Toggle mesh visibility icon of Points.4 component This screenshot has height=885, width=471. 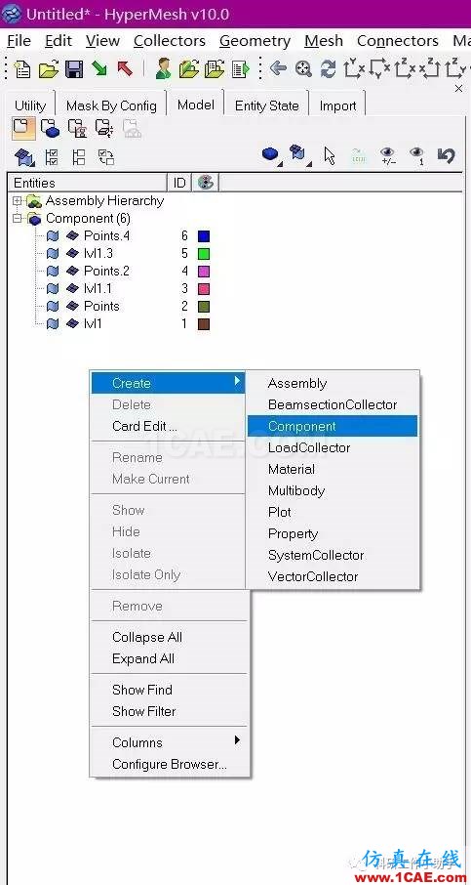coord(72,236)
